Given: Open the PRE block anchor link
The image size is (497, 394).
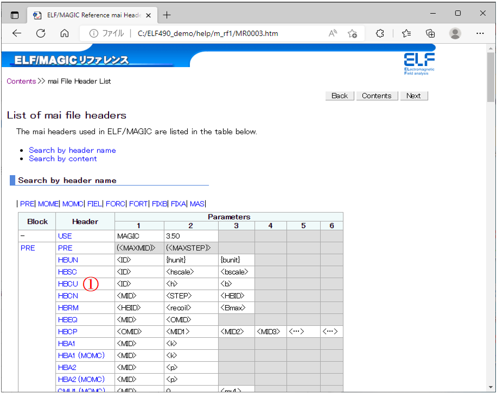Looking at the screenshot, I should [27, 204].
